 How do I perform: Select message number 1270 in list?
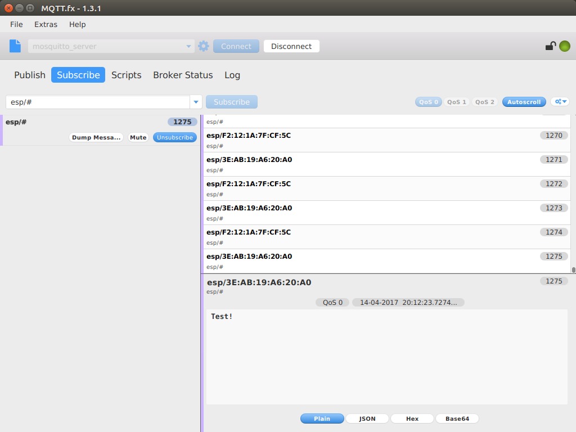click(386, 140)
